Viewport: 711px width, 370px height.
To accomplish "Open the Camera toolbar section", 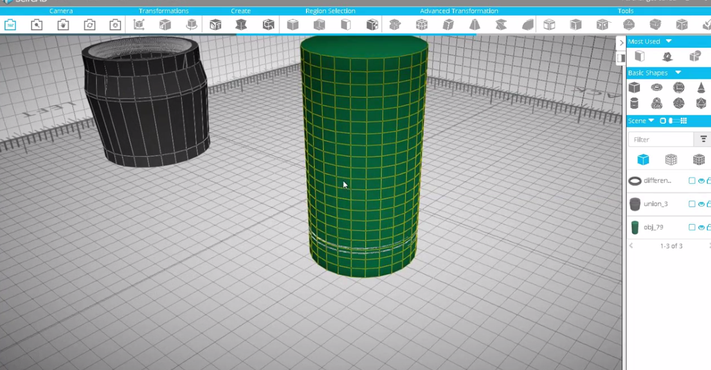I will coord(61,11).
